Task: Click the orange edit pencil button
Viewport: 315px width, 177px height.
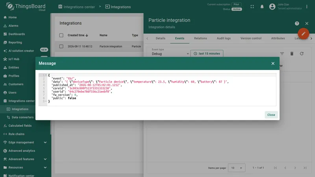Action: 303,33
